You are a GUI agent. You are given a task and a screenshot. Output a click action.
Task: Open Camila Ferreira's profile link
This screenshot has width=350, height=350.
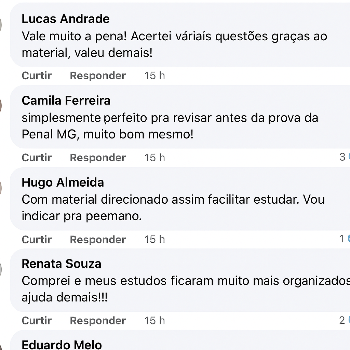pos(66,100)
